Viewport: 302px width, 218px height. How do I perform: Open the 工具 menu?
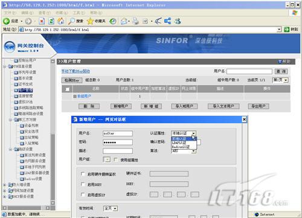[79, 13]
